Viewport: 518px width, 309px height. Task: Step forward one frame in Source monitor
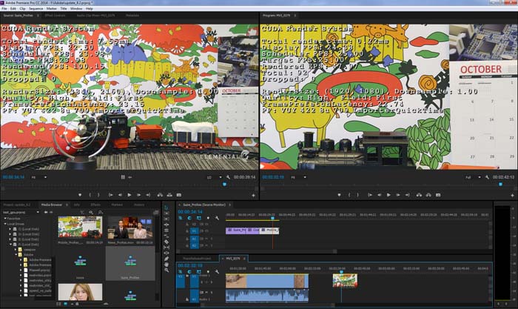coord(139,195)
